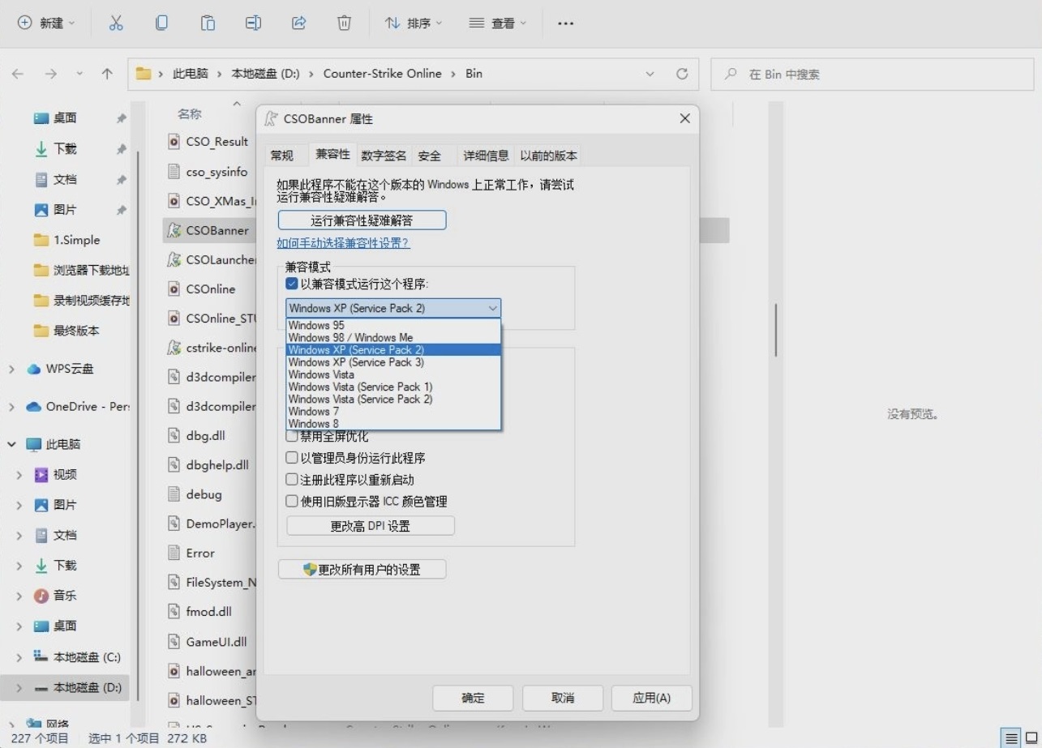This screenshot has width=1042, height=748.
Task: Open recent locations chevron by navigation arrows
Action: 79,74
